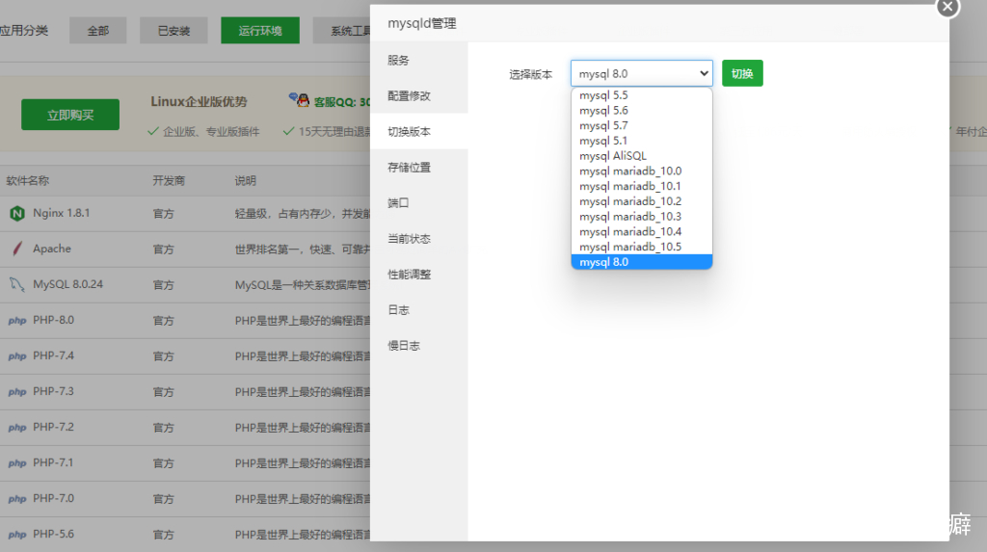
Task: Click the PHP-7.4 name
Action: [x=54, y=355]
